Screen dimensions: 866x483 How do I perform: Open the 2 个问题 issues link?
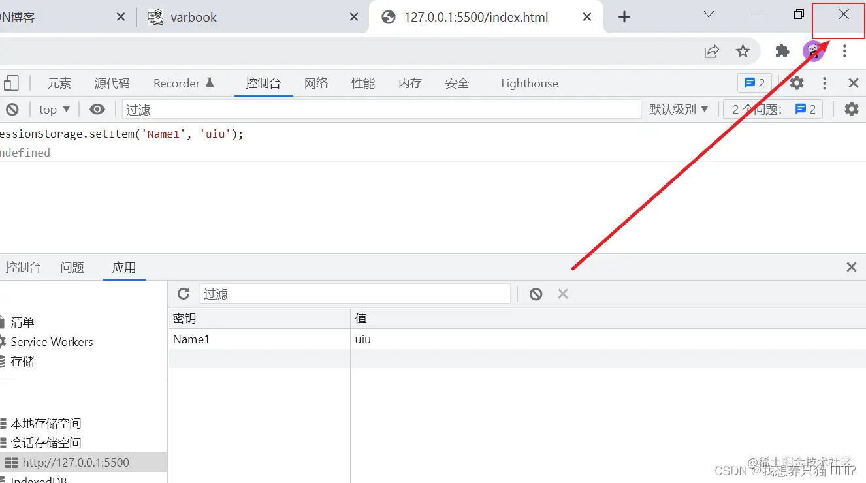tap(773, 109)
